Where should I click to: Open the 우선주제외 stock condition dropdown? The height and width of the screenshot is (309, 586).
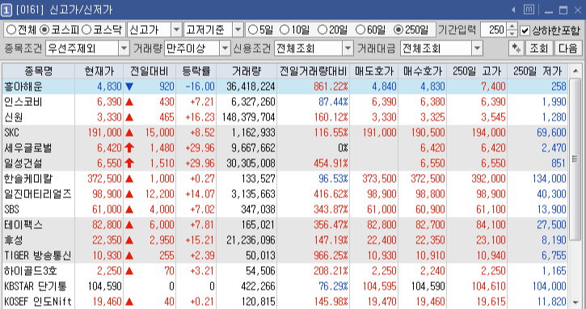click(124, 49)
